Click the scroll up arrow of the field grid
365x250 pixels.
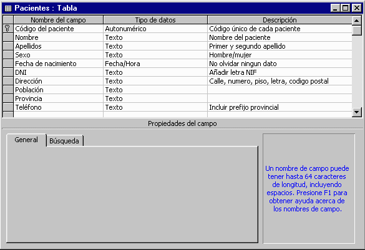coord(357,20)
